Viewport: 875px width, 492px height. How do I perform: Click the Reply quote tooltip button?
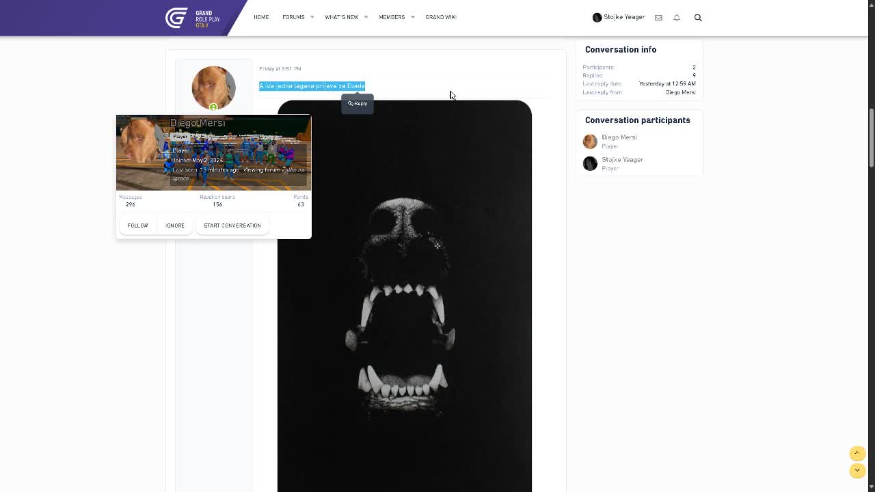(358, 104)
